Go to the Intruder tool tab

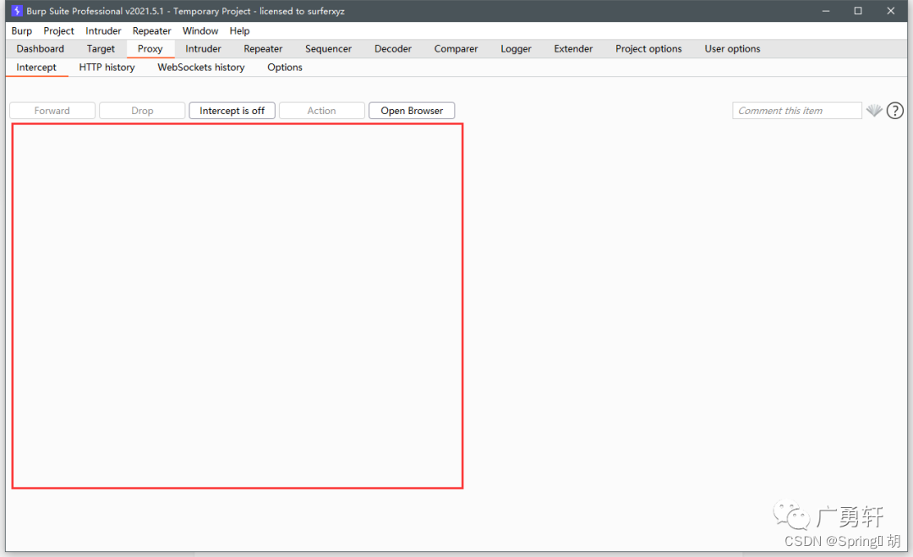[203, 49]
